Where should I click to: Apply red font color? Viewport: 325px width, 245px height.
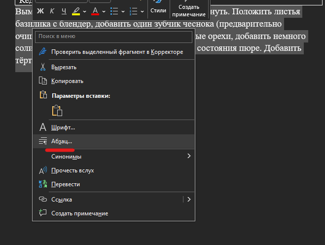tap(95, 11)
